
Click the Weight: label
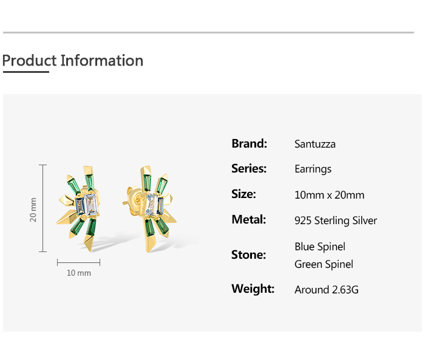coord(253,289)
